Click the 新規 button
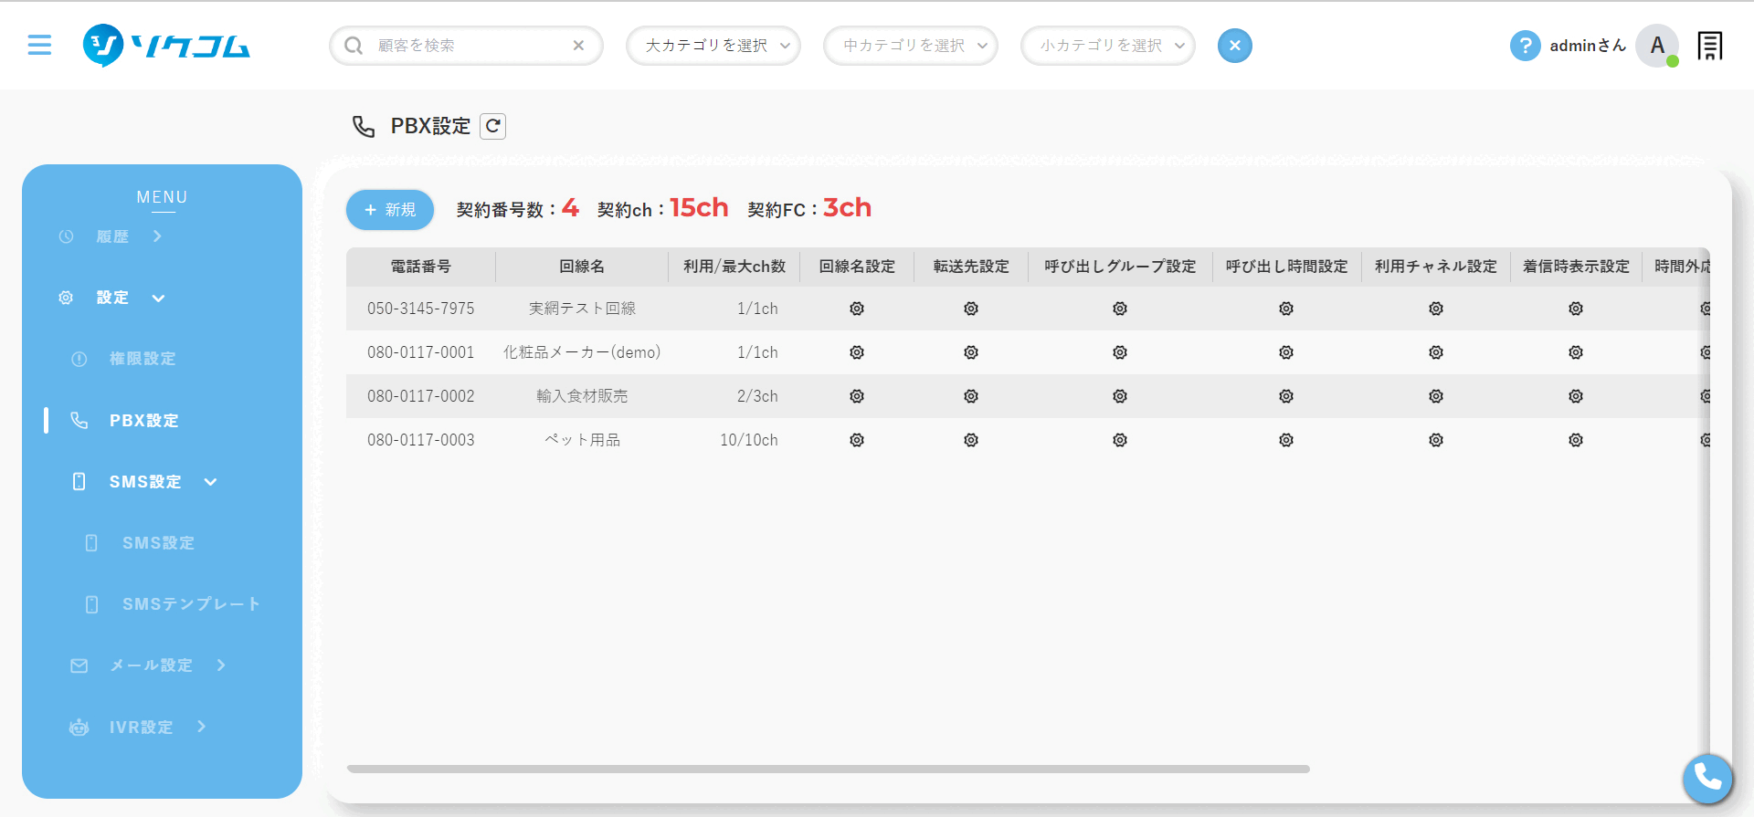 coord(390,210)
